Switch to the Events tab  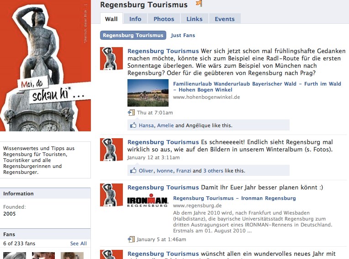click(225, 19)
